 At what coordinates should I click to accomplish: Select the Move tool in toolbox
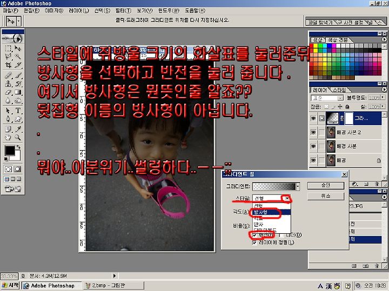(18, 49)
